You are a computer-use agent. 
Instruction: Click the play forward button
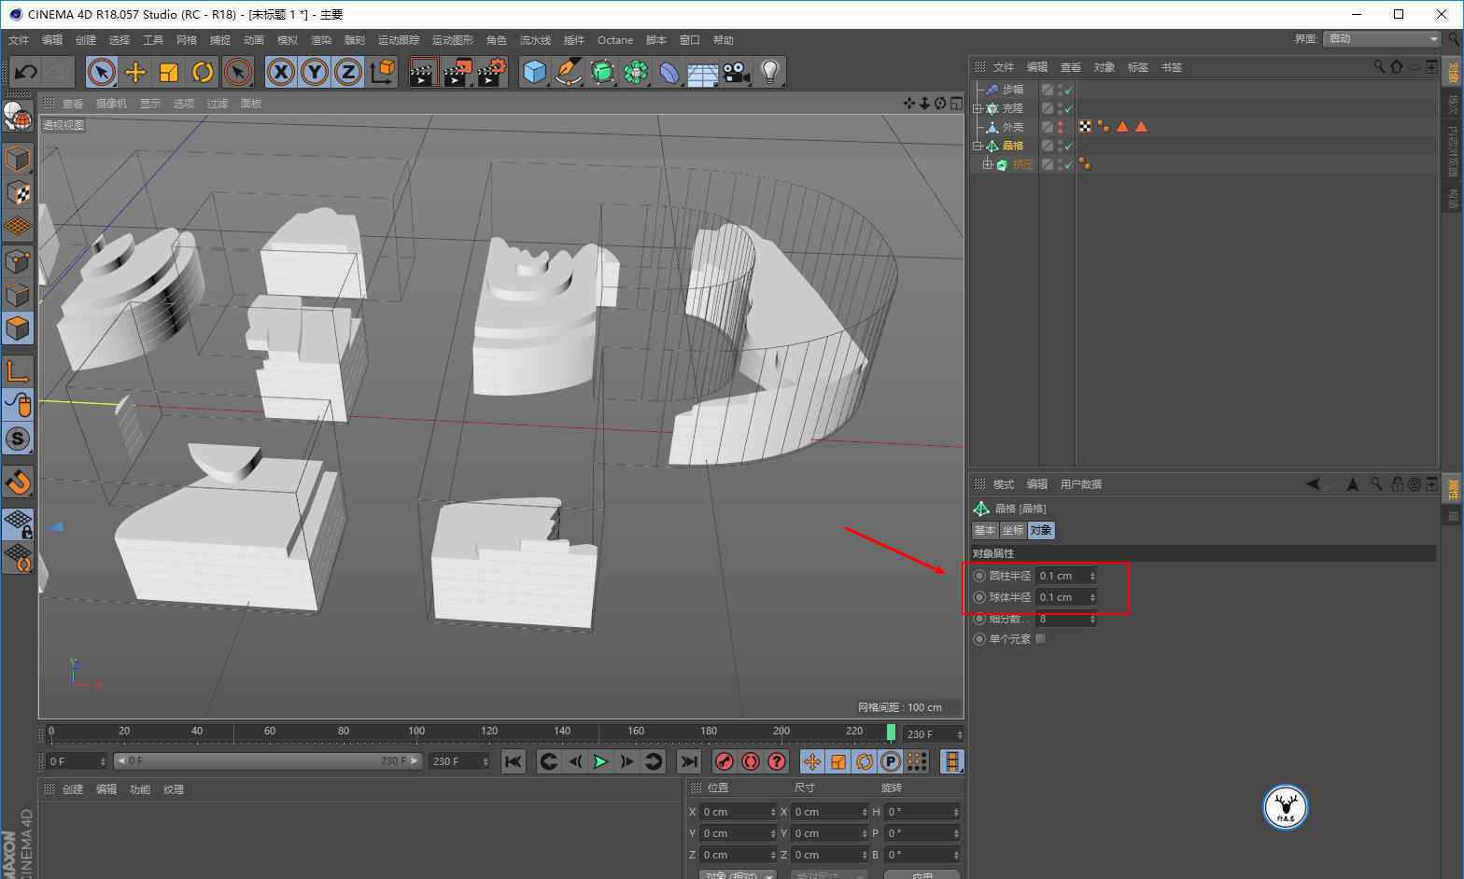(600, 761)
